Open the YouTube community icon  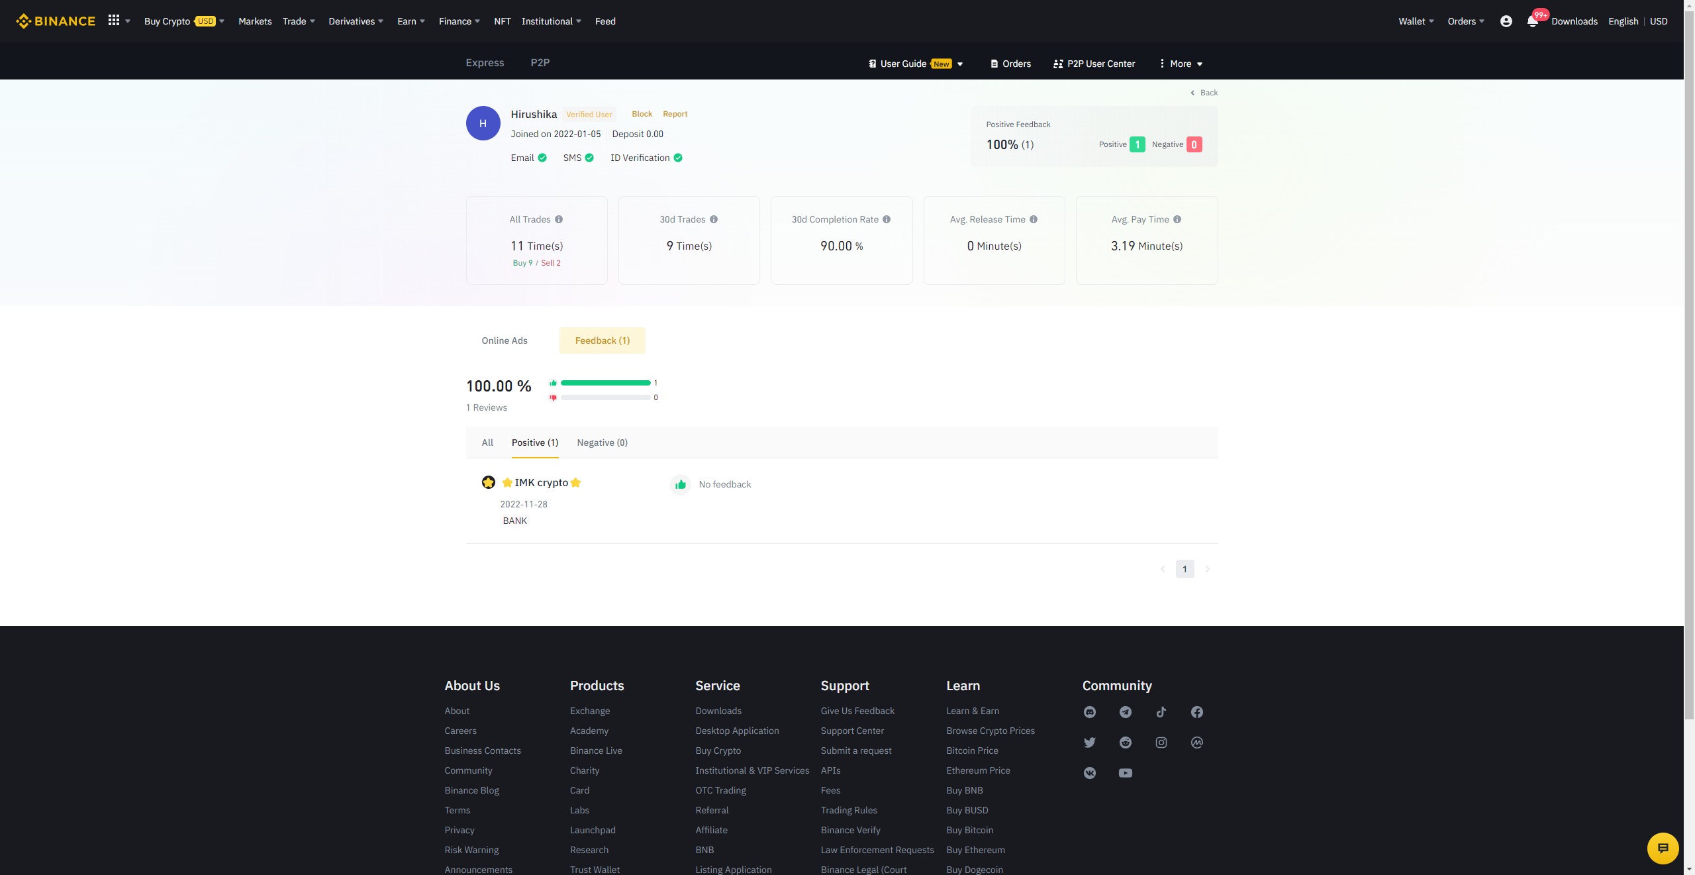tap(1126, 773)
